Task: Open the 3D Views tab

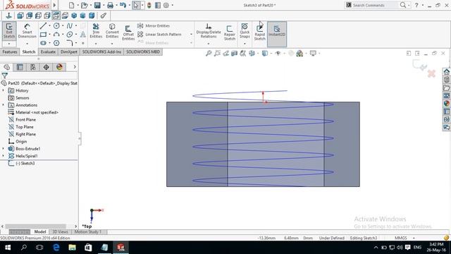Action: 60,232
